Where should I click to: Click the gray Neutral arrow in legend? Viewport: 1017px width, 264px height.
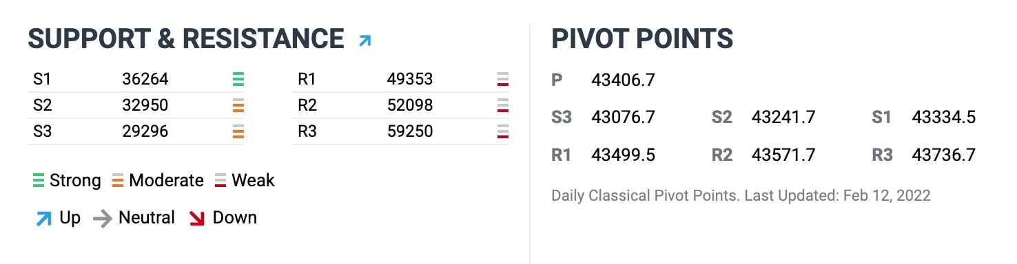pos(102,219)
